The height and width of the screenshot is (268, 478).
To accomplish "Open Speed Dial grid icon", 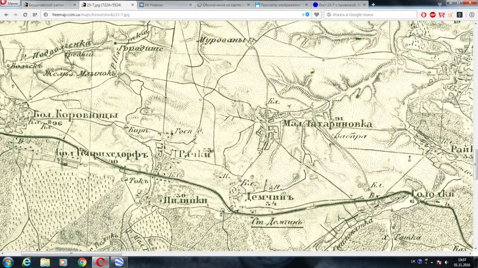I will [35, 15].
